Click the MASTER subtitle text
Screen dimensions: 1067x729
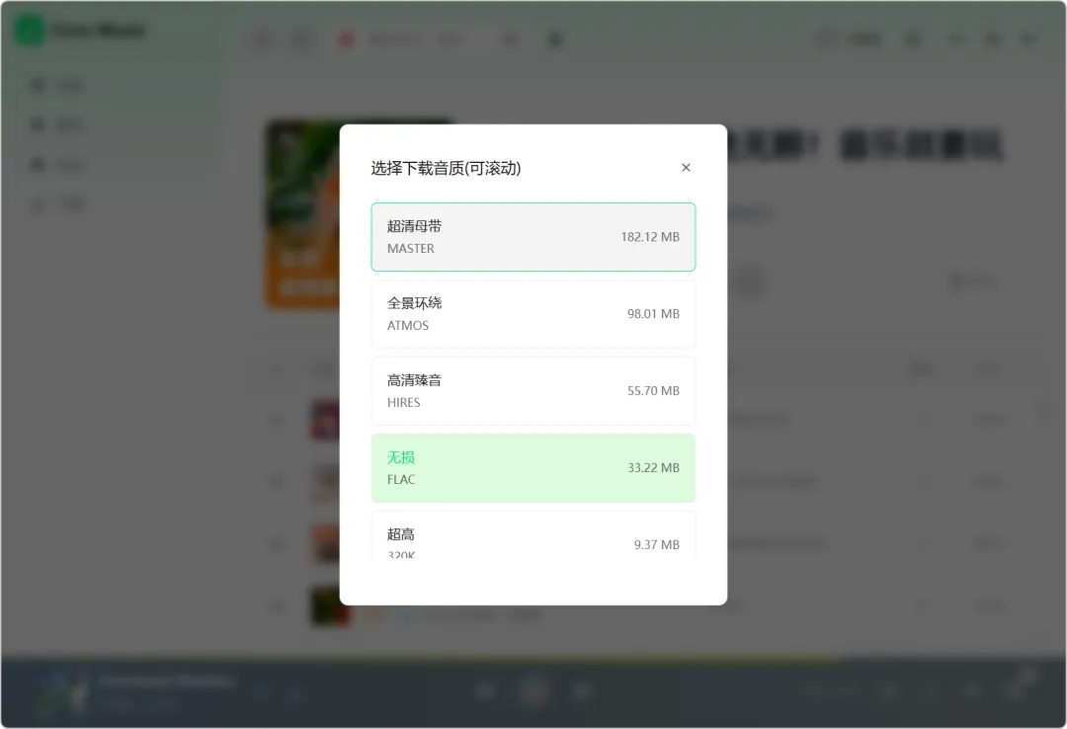click(x=410, y=249)
